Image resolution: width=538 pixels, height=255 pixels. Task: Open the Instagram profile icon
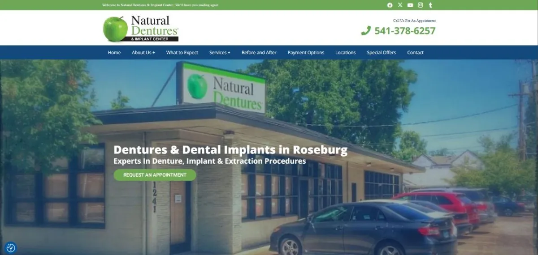[421, 5]
